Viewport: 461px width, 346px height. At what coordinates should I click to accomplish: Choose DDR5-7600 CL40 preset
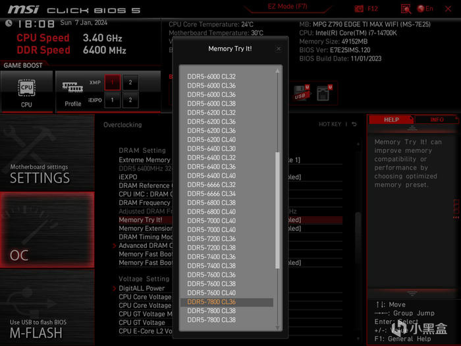(x=211, y=293)
